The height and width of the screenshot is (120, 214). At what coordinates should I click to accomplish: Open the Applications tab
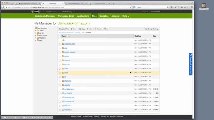point(83,16)
